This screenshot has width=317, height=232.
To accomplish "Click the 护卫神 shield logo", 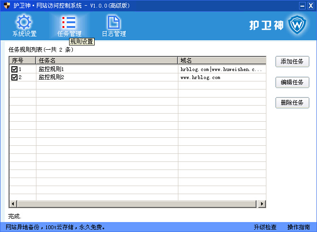I will [x=297, y=25].
